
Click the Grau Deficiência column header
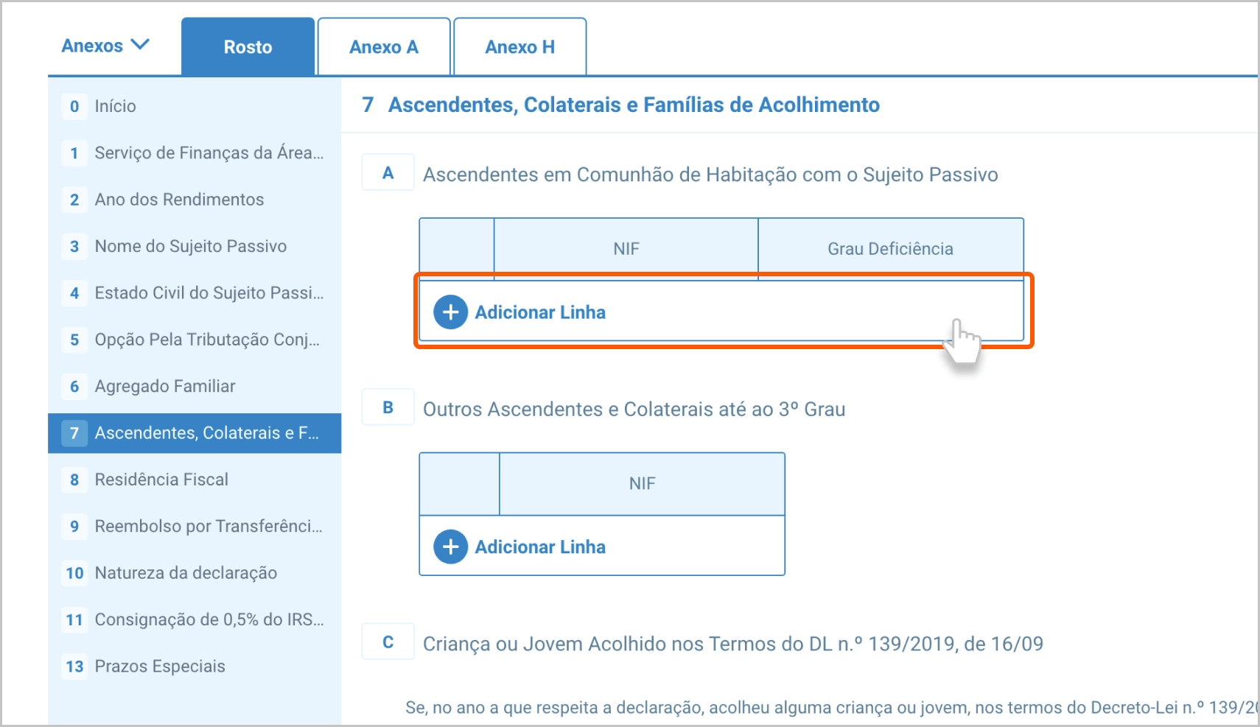[890, 249]
